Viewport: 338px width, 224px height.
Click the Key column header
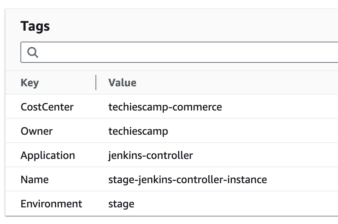pos(30,82)
